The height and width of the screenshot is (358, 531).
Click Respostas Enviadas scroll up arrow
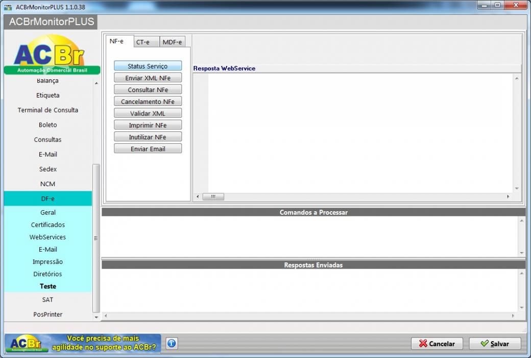(522, 274)
